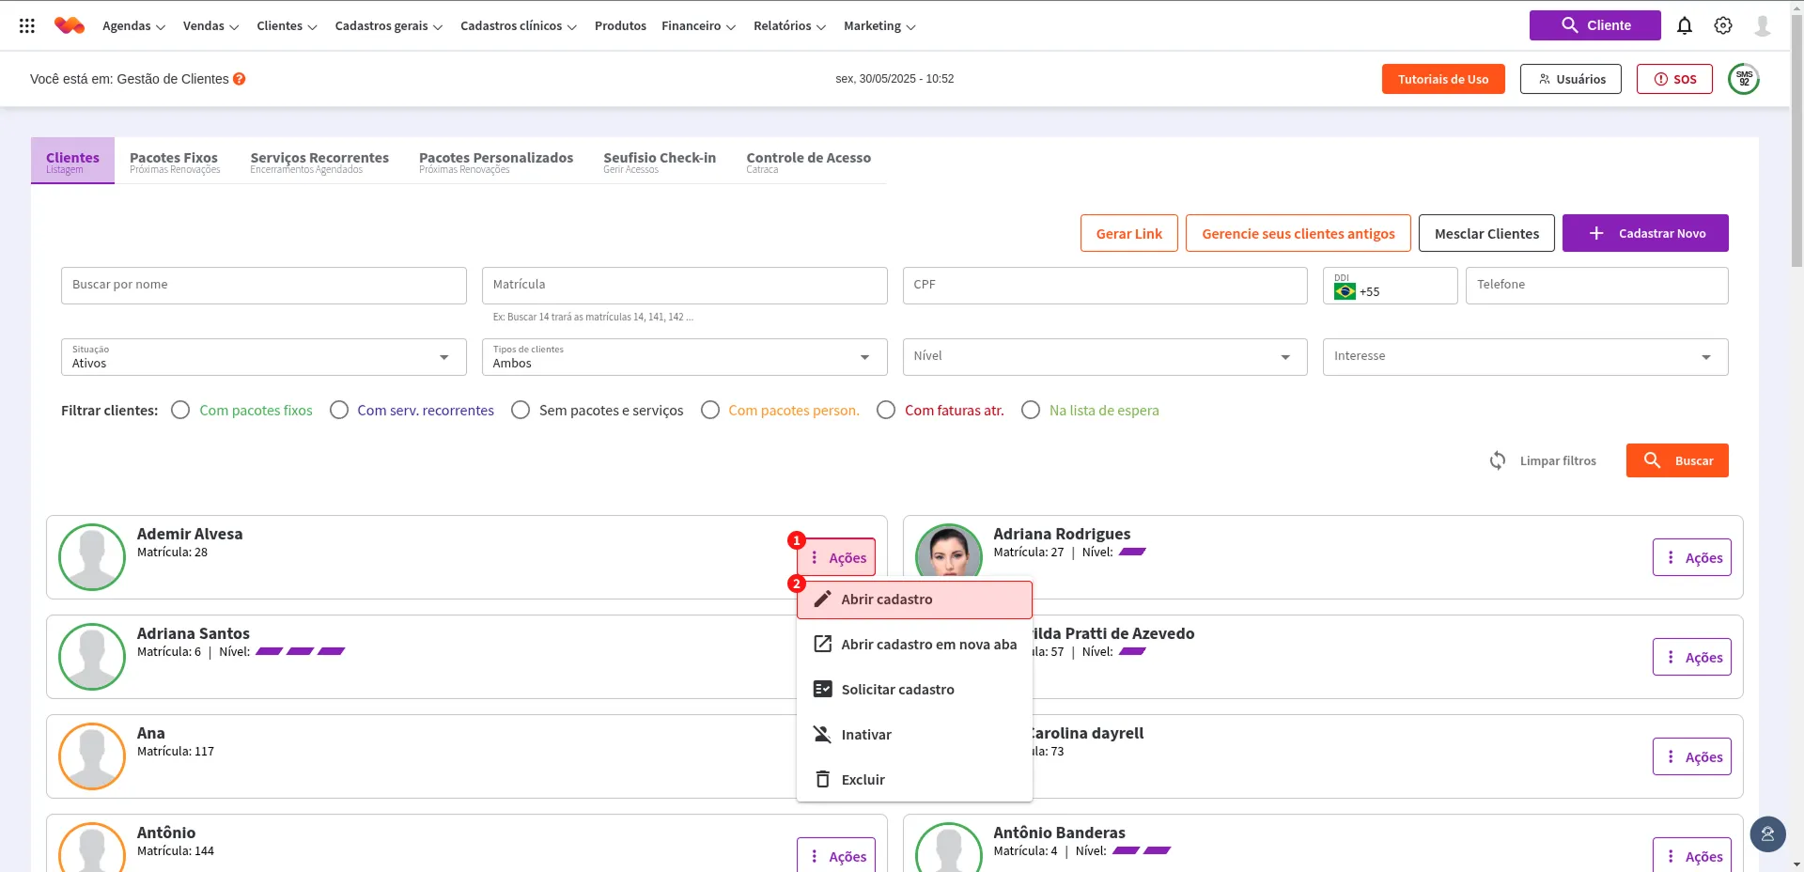Expand the Situação dropdown
Image resolution: width=1804 pixels, height=872 pixels.
click(x=263, y=357)
